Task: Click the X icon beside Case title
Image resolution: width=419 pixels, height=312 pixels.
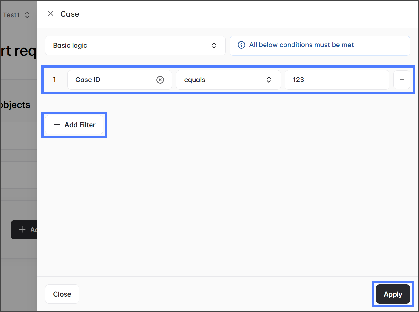Action: 50,13
